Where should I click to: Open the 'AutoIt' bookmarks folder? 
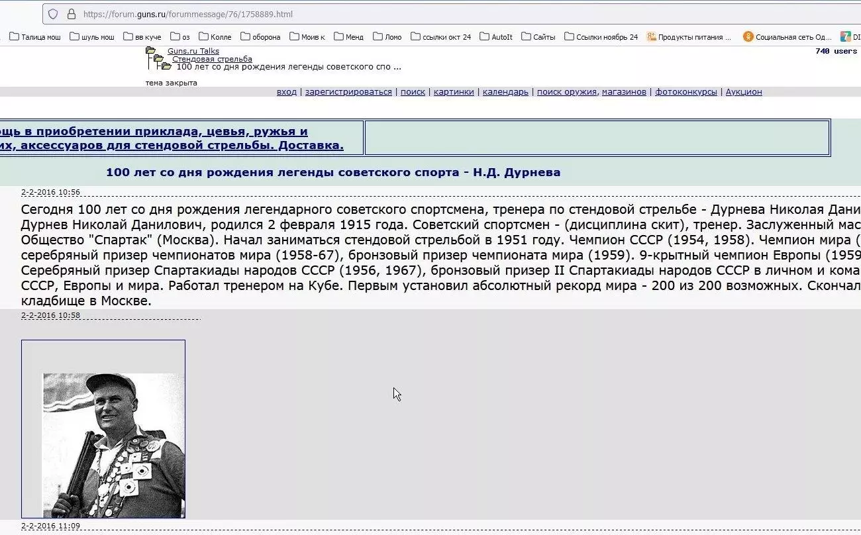pyautogui.click(x=497, y=37)
